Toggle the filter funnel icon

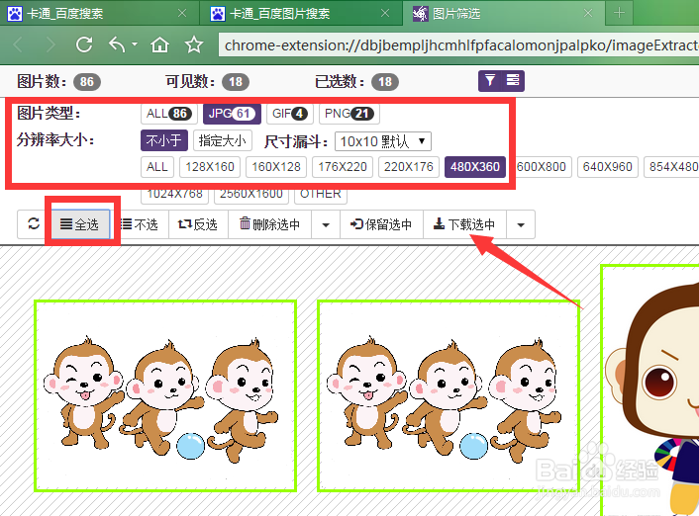pyautogui.click(x=490, y=81)
